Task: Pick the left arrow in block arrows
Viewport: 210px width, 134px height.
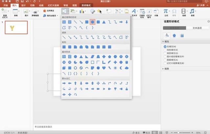Action: (x=70, y=83)
